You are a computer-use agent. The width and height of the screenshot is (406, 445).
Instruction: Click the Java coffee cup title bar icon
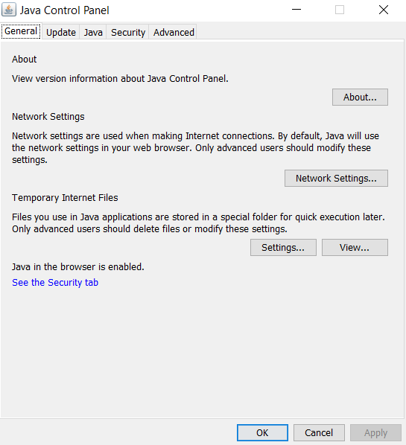coord(9,10)
